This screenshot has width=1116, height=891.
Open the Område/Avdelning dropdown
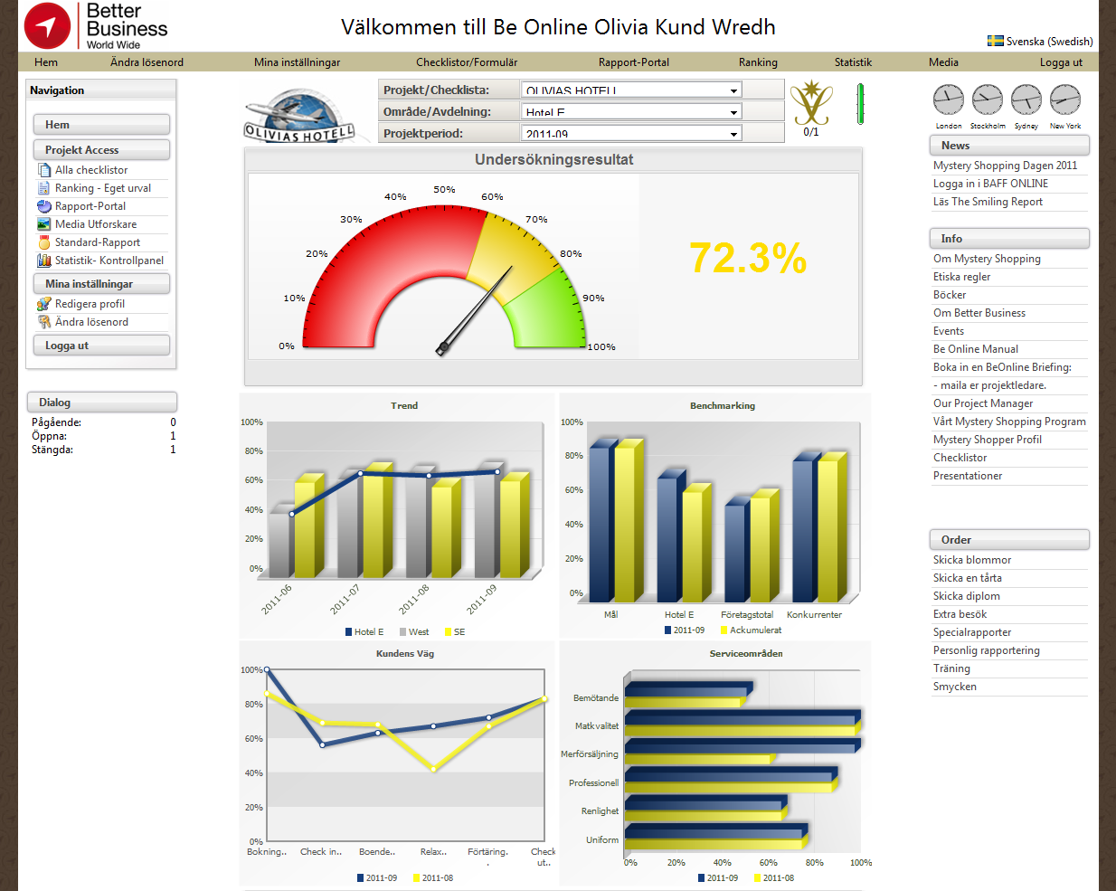[631, 111]
